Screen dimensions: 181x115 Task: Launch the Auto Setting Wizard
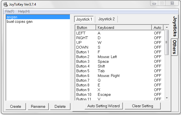[x=103, y=106]
